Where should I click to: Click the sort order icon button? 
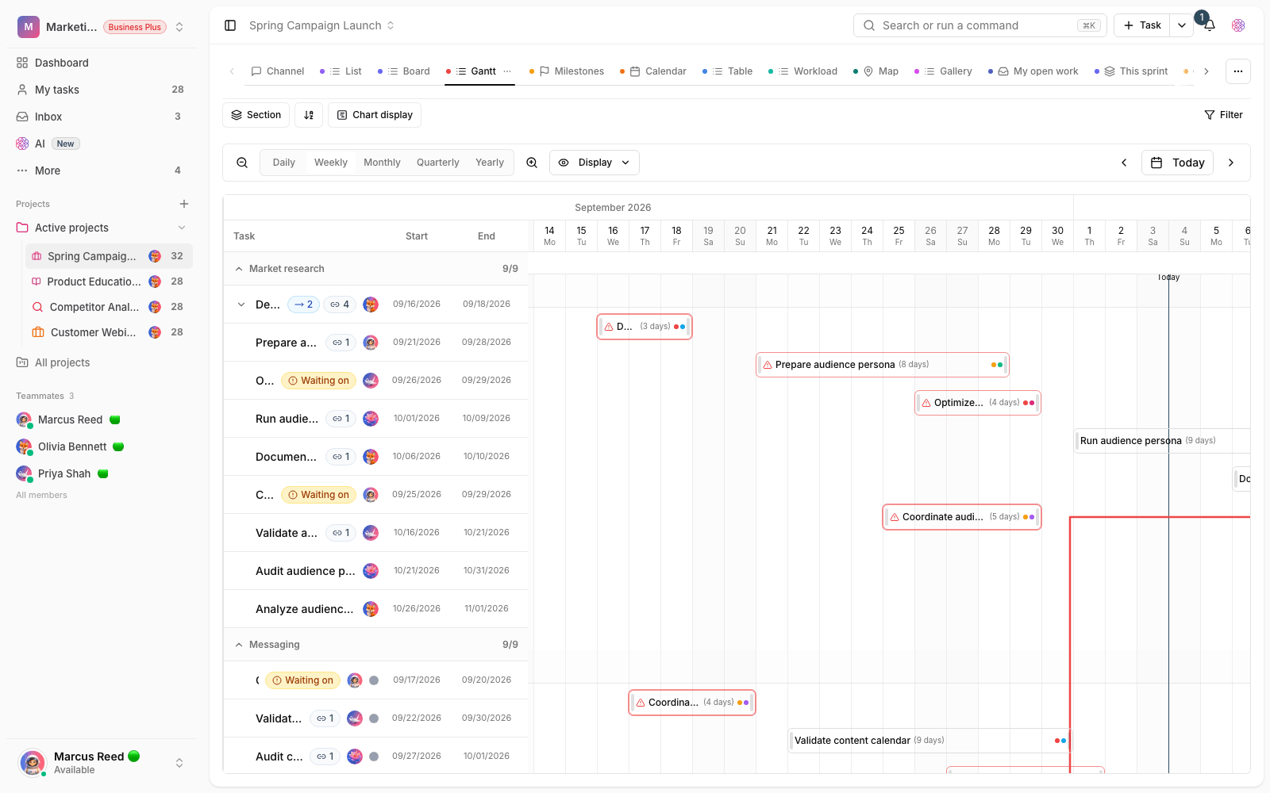(309, 115)
